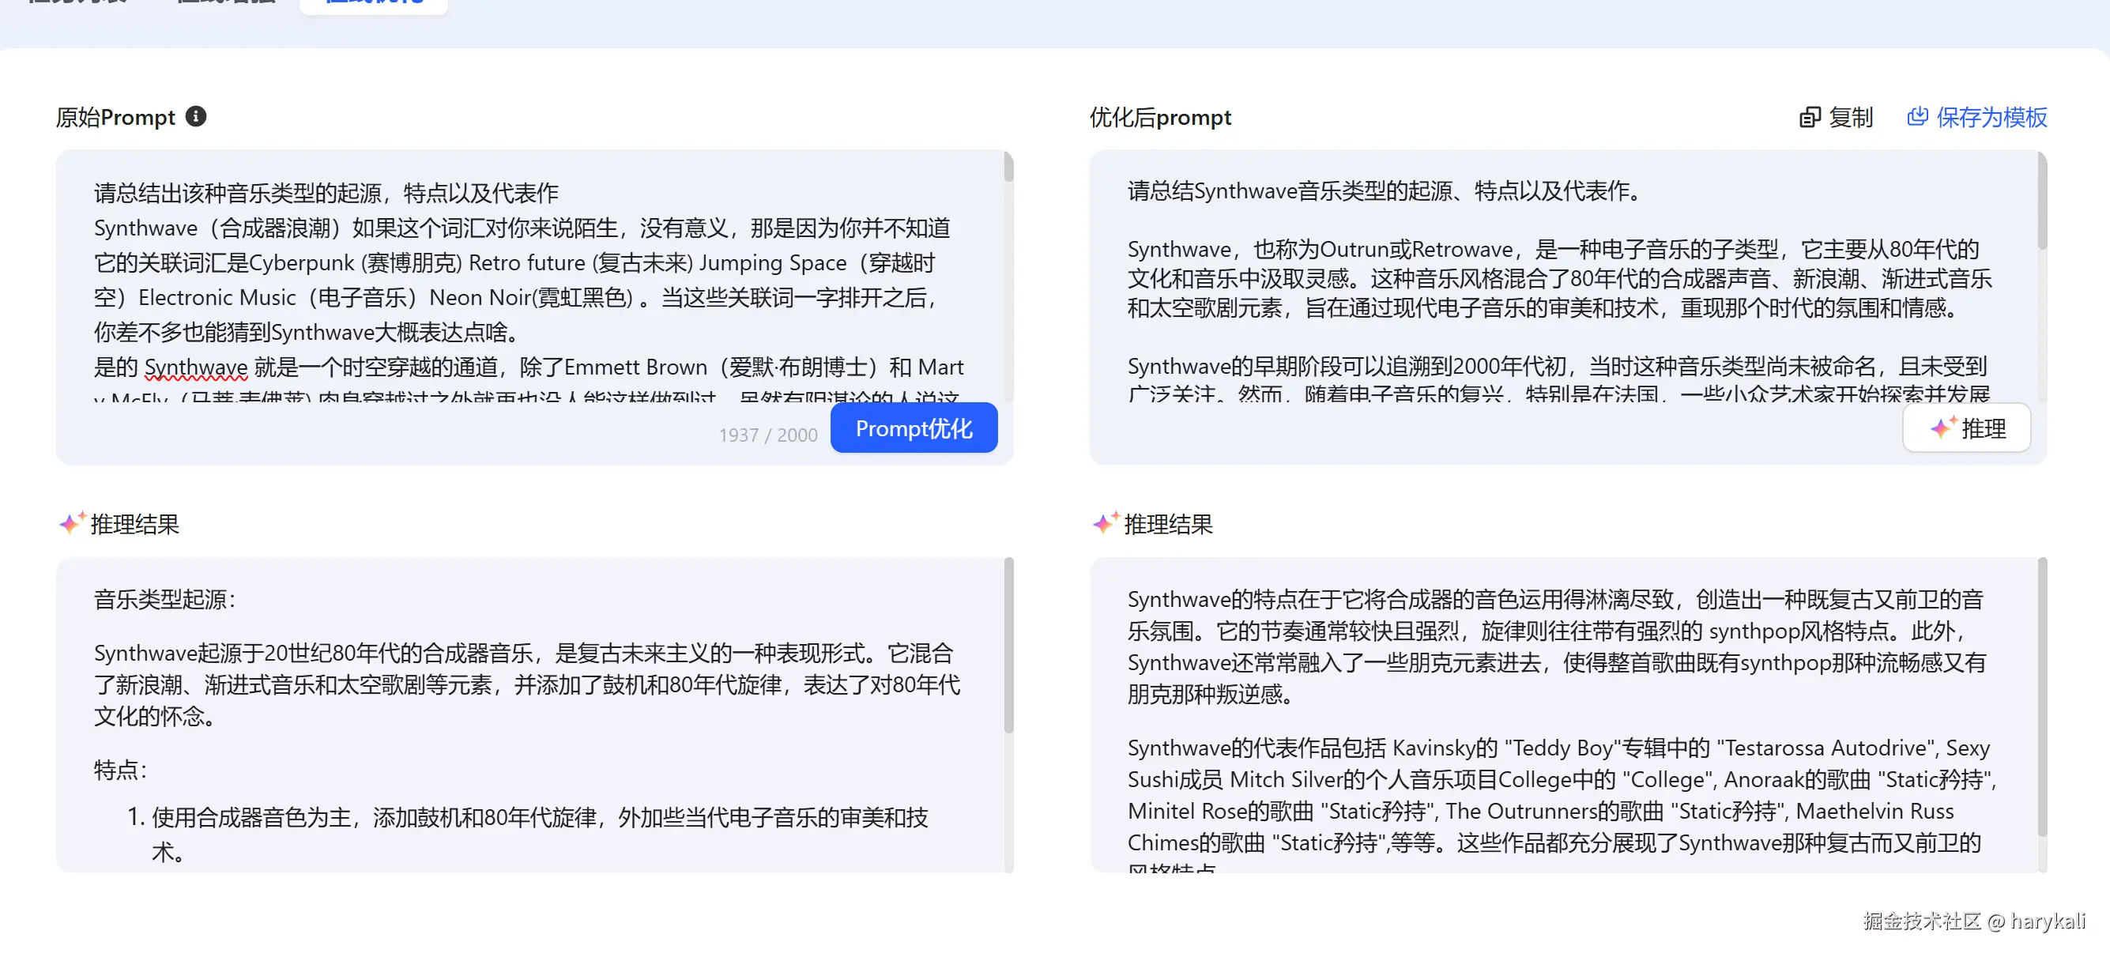Image resolution: width=2110 pixels, height=957 pixels.
Task: Click the optimized prompt box scrollbar
Action: [2041, 201]
